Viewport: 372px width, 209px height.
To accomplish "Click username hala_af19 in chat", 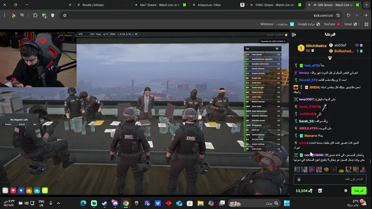I will click(312, 66).
